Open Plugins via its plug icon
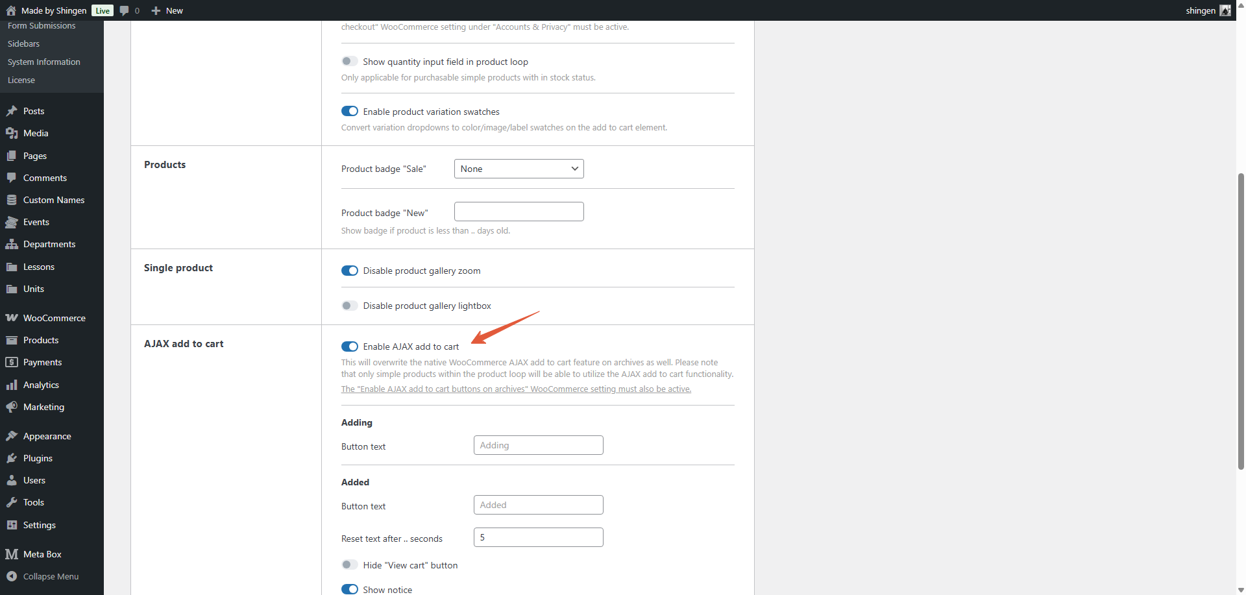This screenshot has height=595, width=1246. [12, 458]
